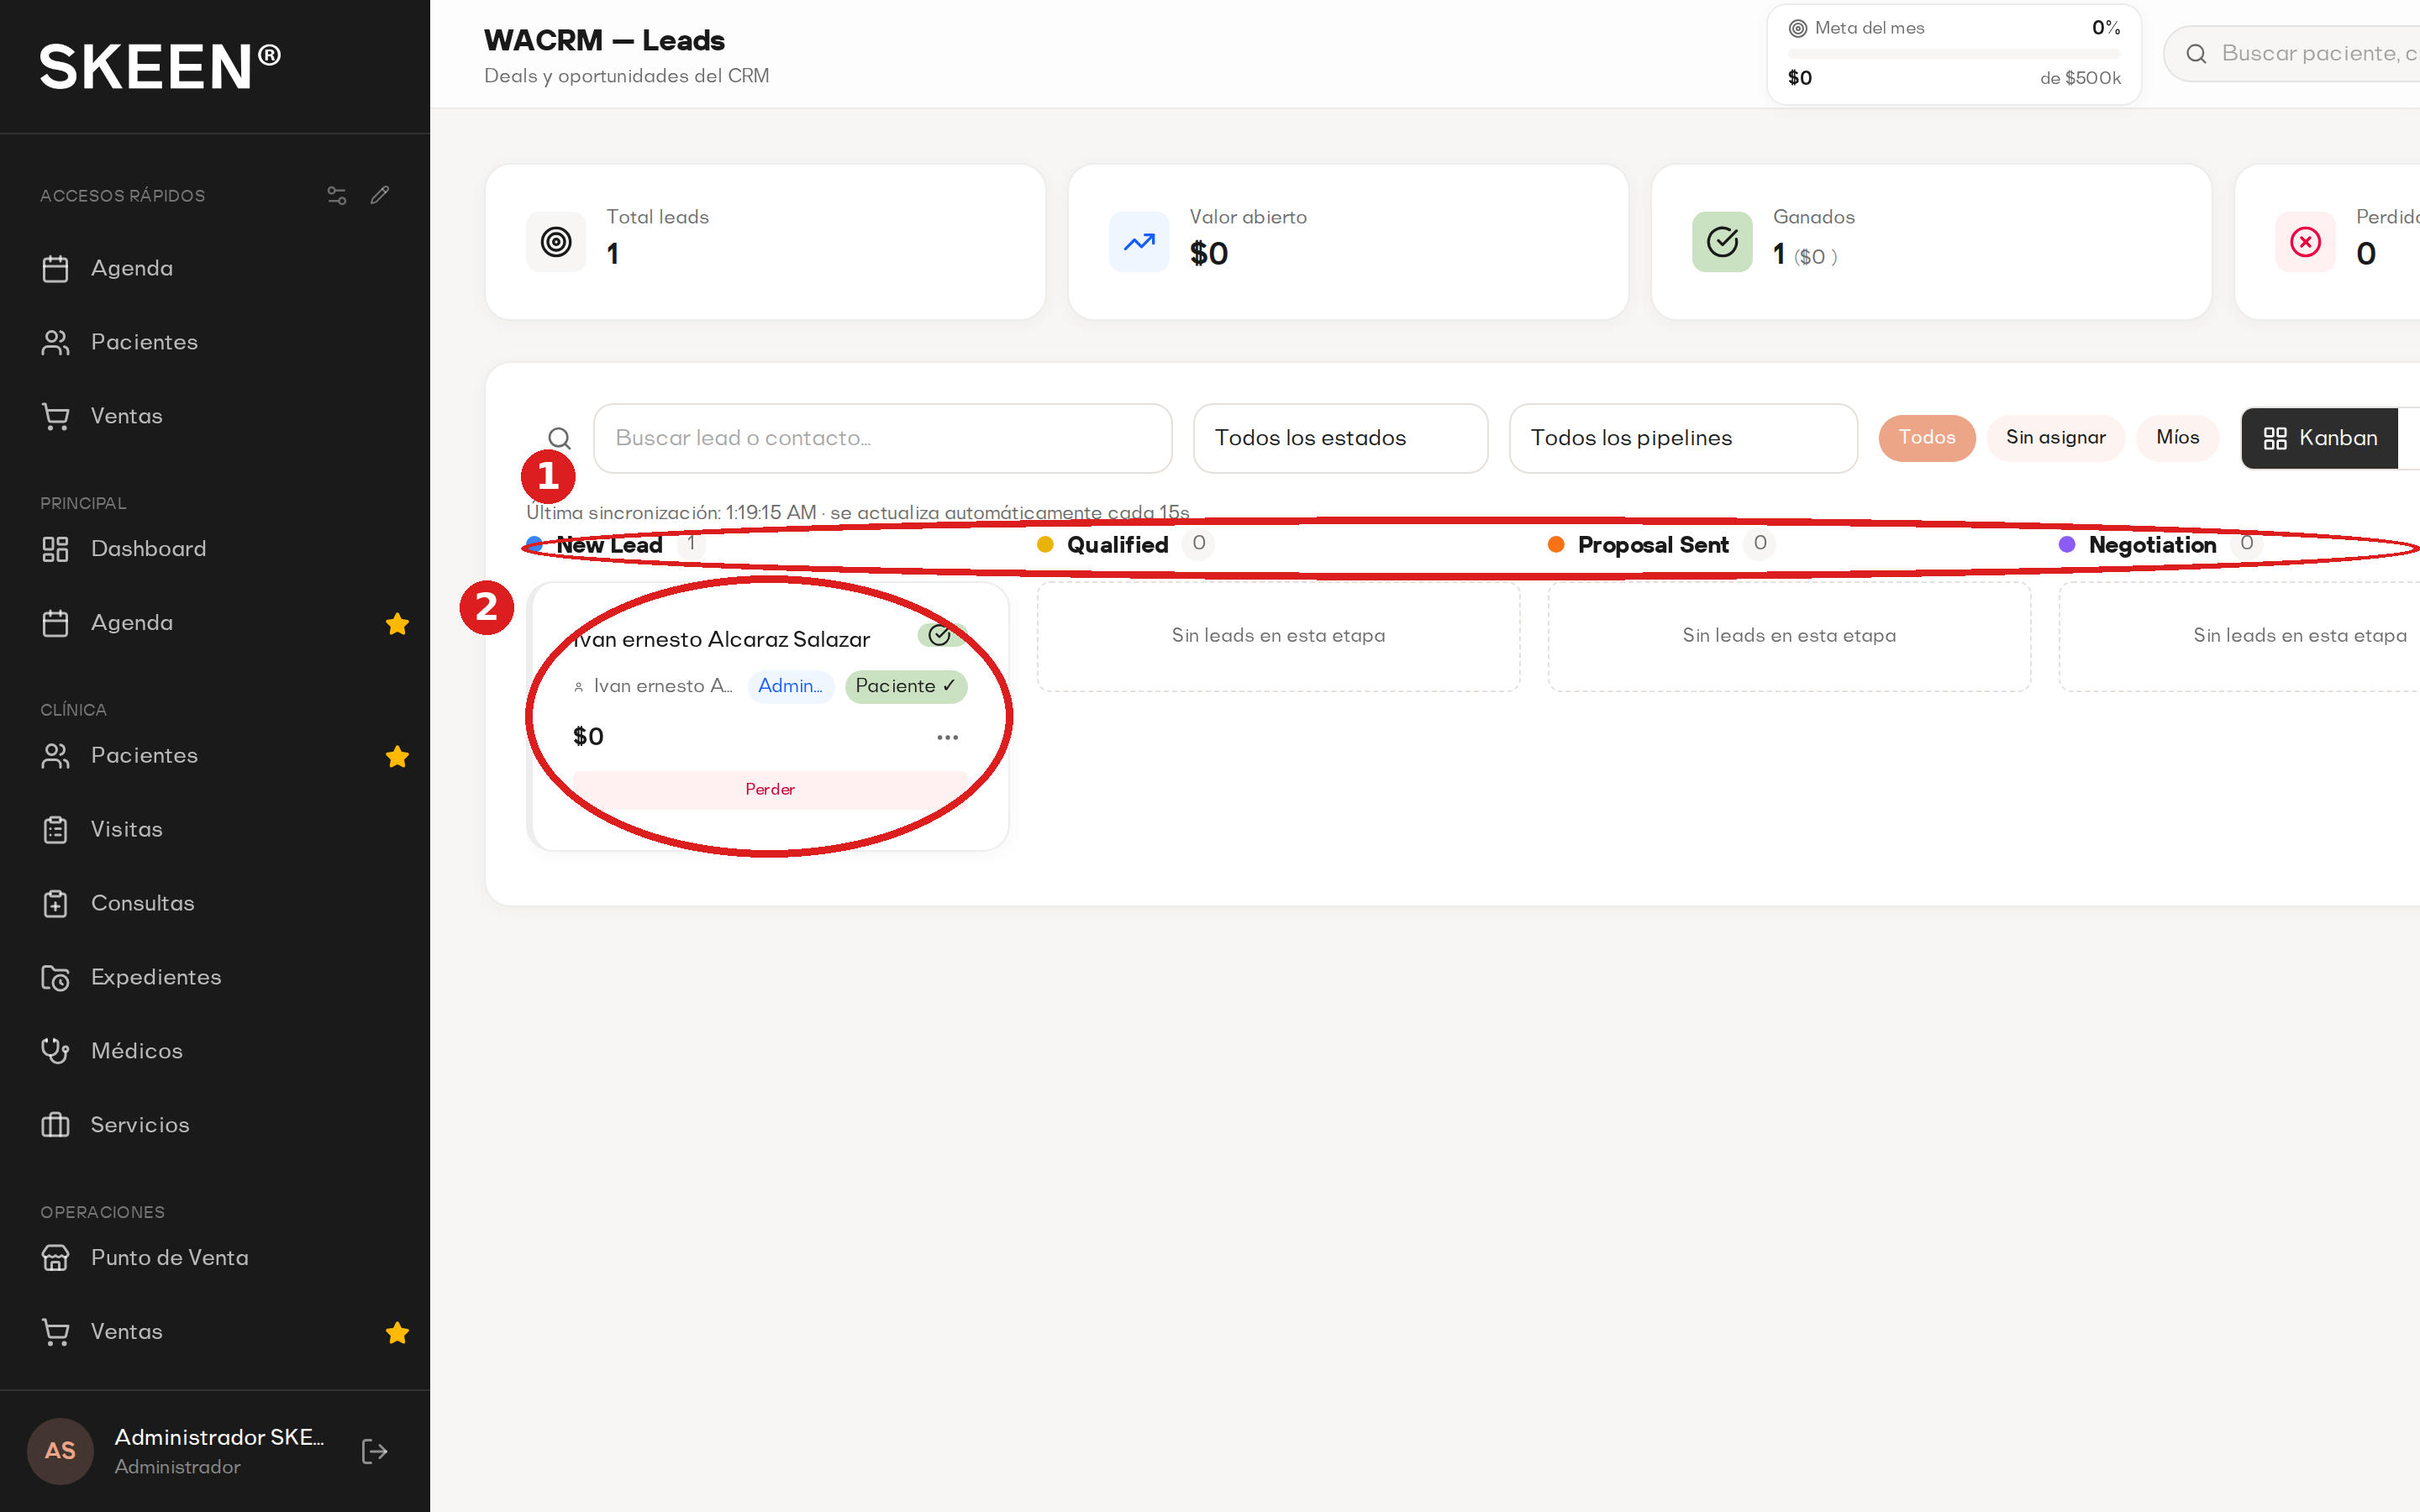The height and width of the screenshot is (1512, 2420).
Task: Toggle favorite star on Agenda item
Action: coord(397,624)
